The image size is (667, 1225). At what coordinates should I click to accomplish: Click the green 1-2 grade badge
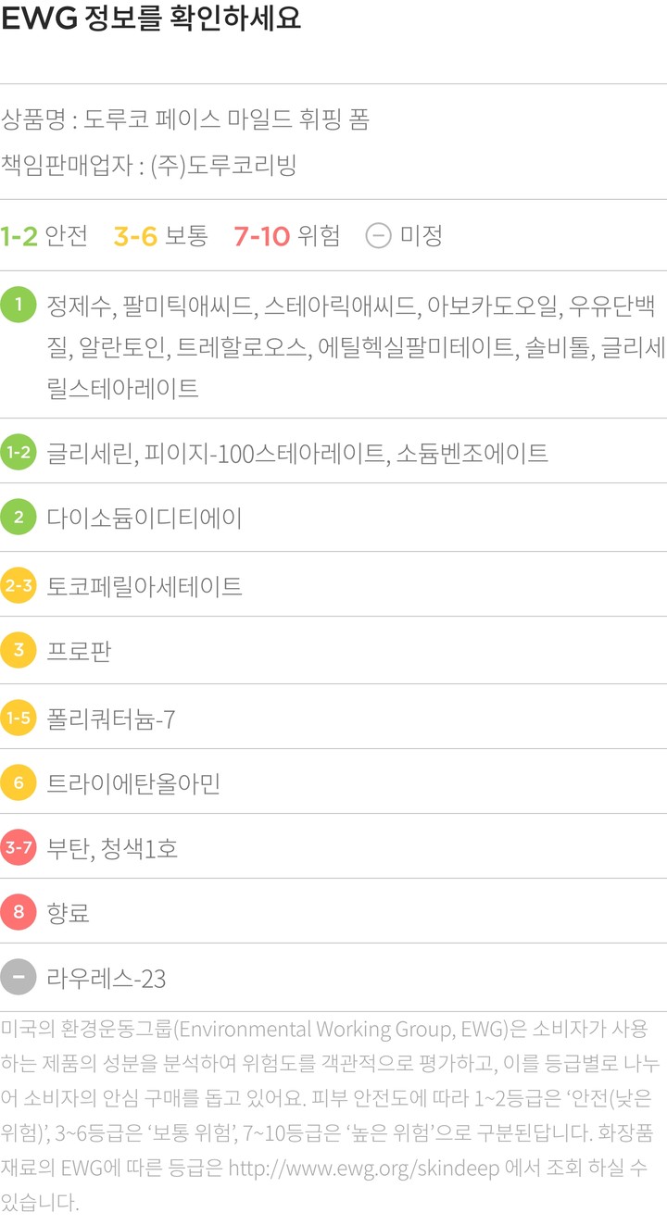click(x=19, y=453)
